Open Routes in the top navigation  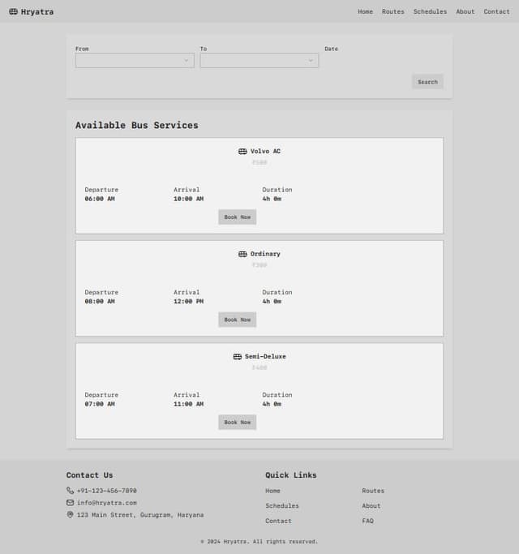tap(392, 11)
